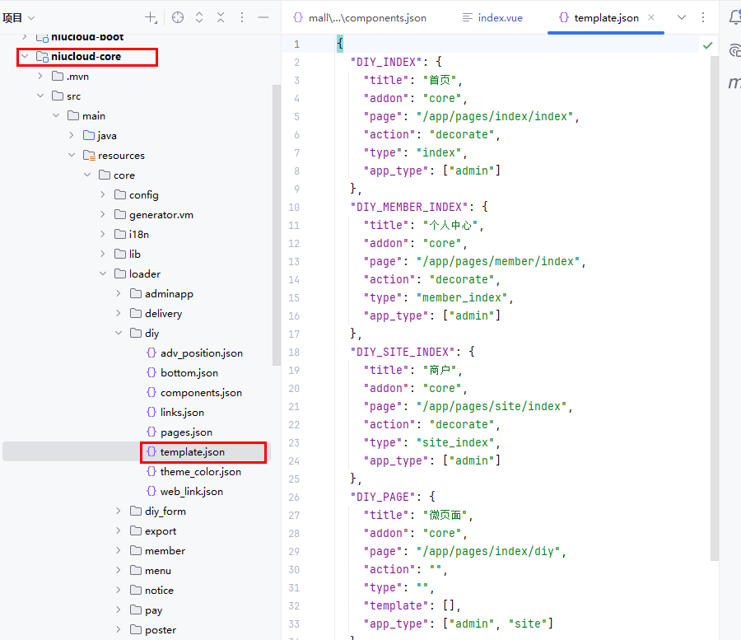Click the expand all icon in project toolbar
The width and height of the screenshot is (741, 640).
point(199,17)
